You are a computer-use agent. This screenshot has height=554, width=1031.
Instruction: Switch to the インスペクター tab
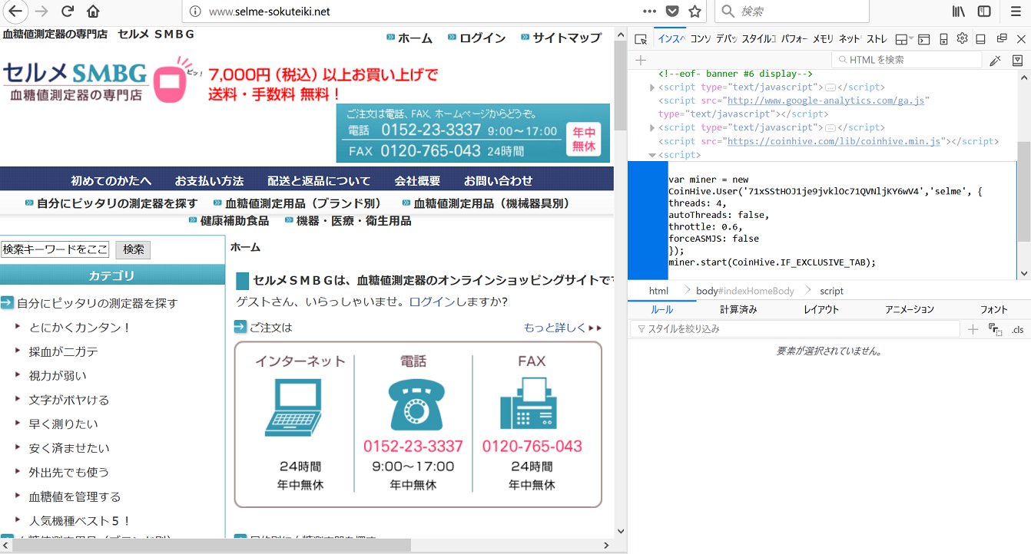pos(670,39)
